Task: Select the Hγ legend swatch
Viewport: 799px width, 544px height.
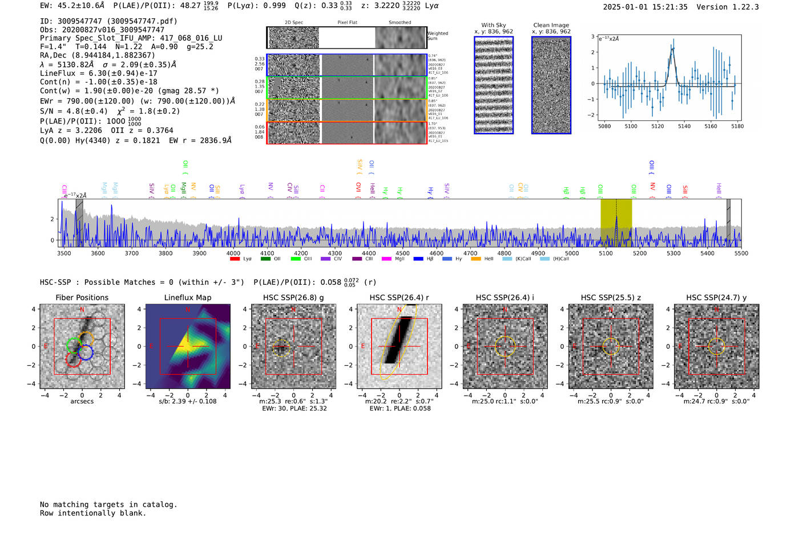Action: [x=447, y=259]
